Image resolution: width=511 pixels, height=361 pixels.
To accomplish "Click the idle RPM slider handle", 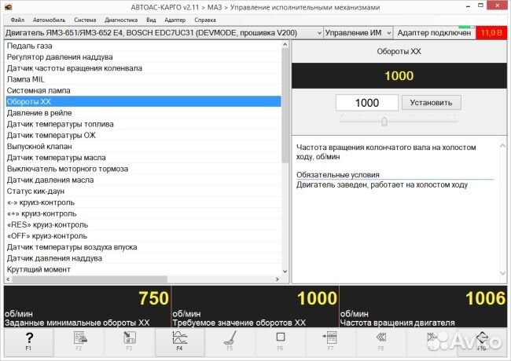I will pyautogui.click(x=384, y=122).
